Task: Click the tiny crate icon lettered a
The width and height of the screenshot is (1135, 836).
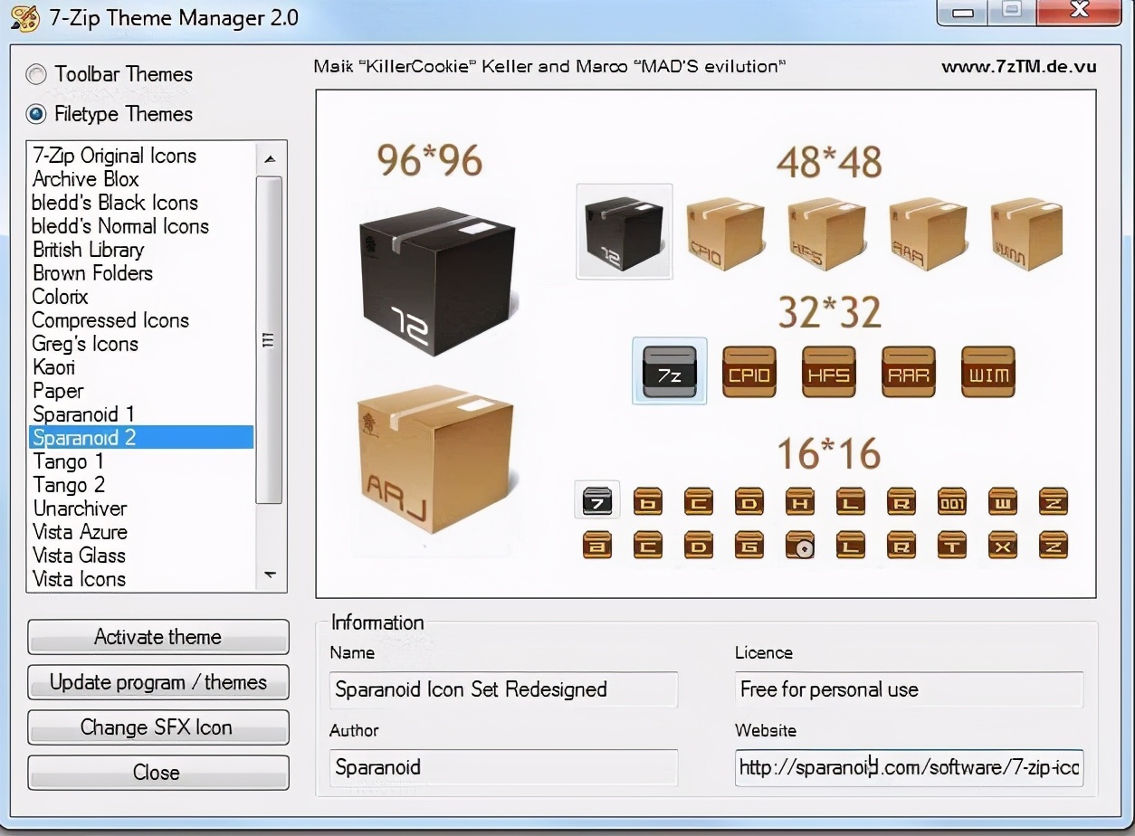Action: (597, 545)
